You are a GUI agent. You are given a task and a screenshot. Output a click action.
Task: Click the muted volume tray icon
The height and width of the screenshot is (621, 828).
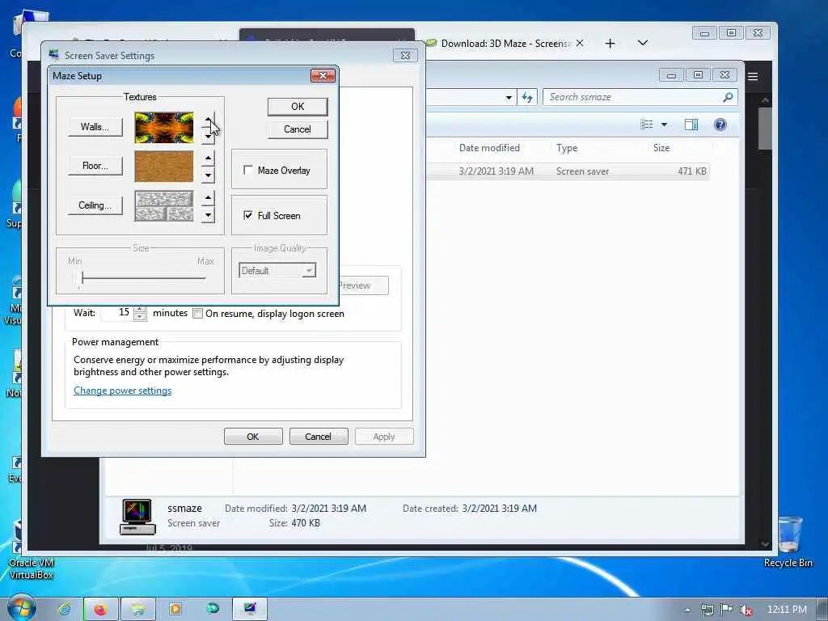pos(746,610)
